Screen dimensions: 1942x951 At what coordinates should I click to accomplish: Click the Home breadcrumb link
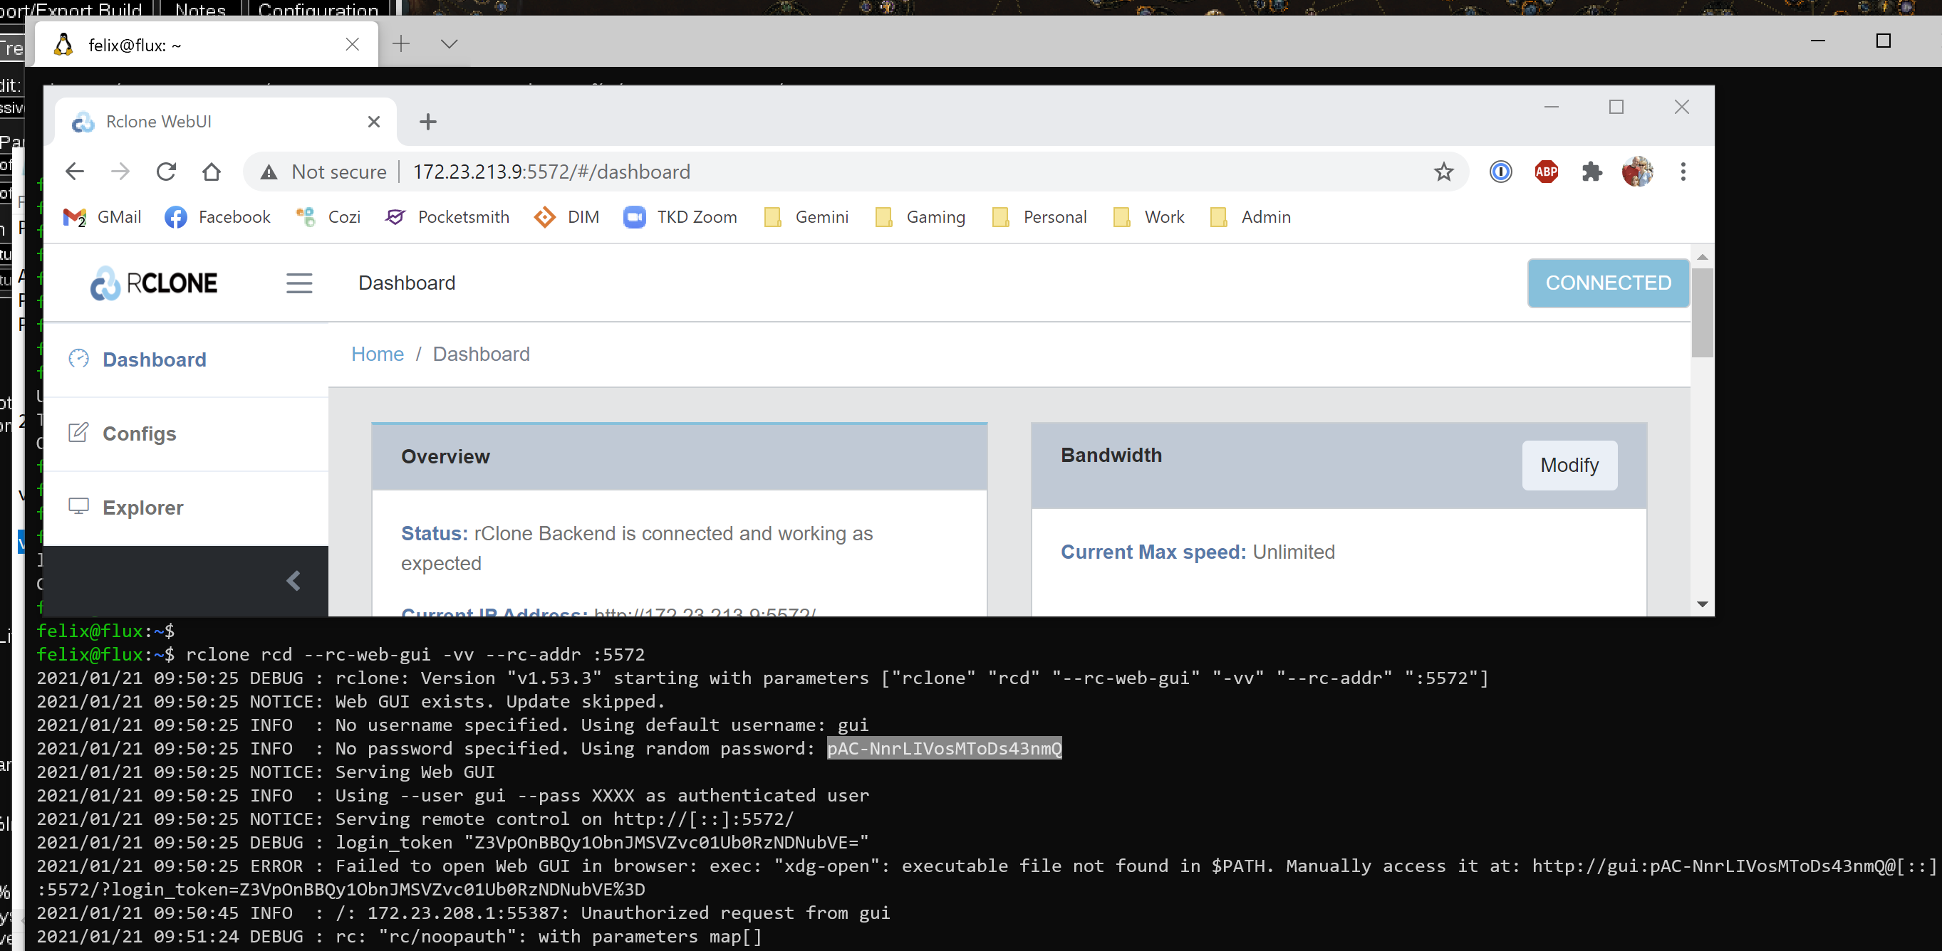(377, 354)
